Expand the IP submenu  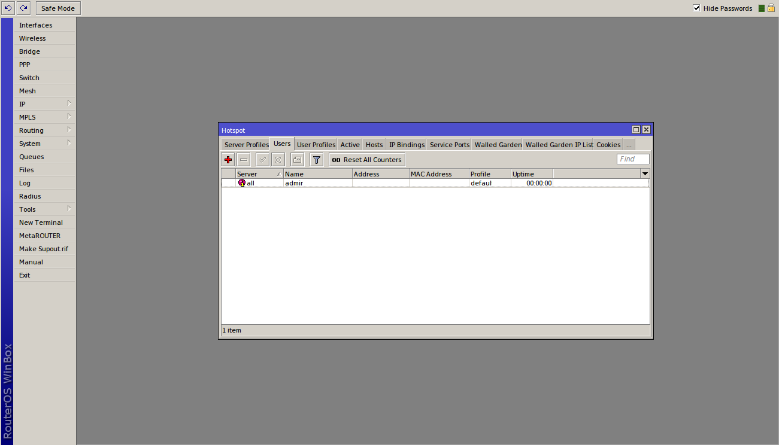45,104
